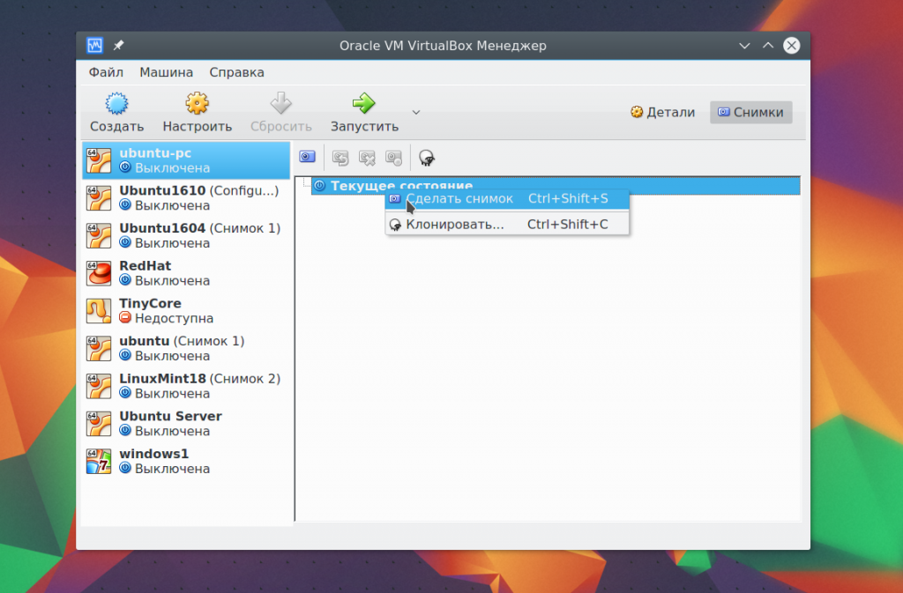
Task: Click the delete snapshot toolbar icon
Action: [x=367, y=158]
